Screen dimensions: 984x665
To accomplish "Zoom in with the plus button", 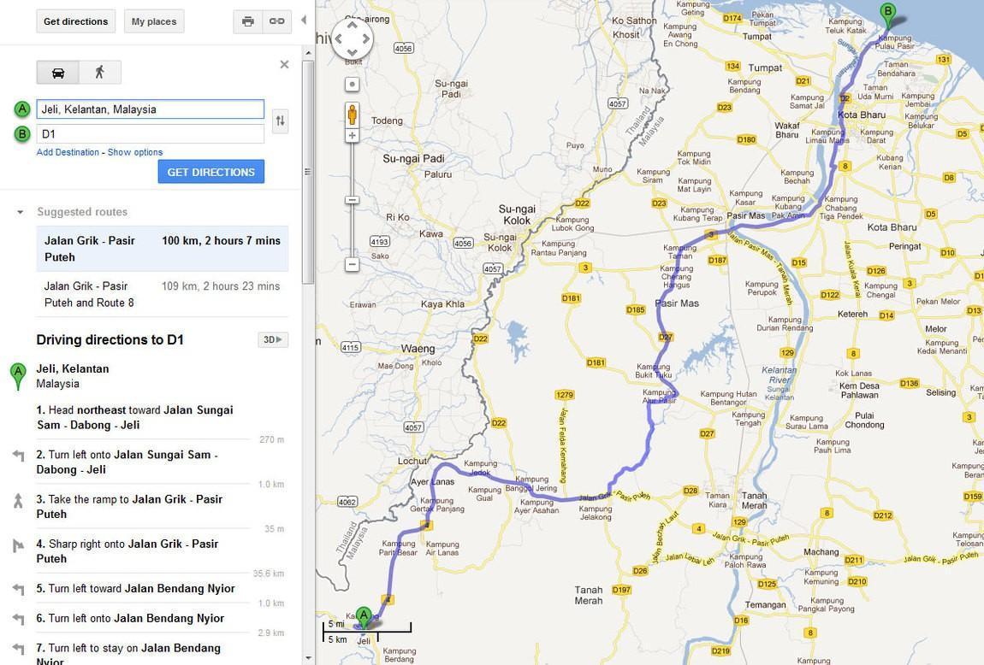I will [352, 135].
